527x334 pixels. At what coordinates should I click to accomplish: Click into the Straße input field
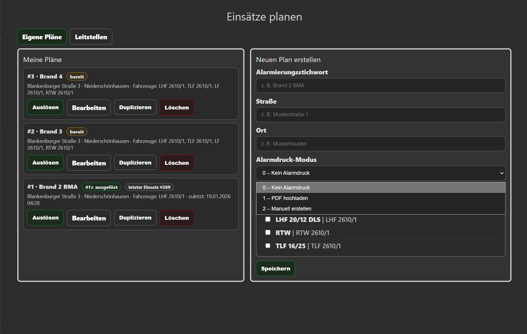380,114
